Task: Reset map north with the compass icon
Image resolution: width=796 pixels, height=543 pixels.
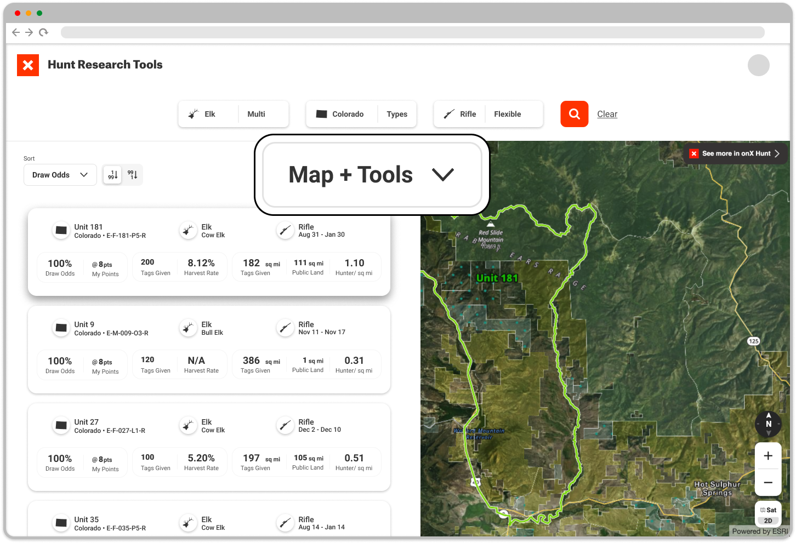Action: 768,424
